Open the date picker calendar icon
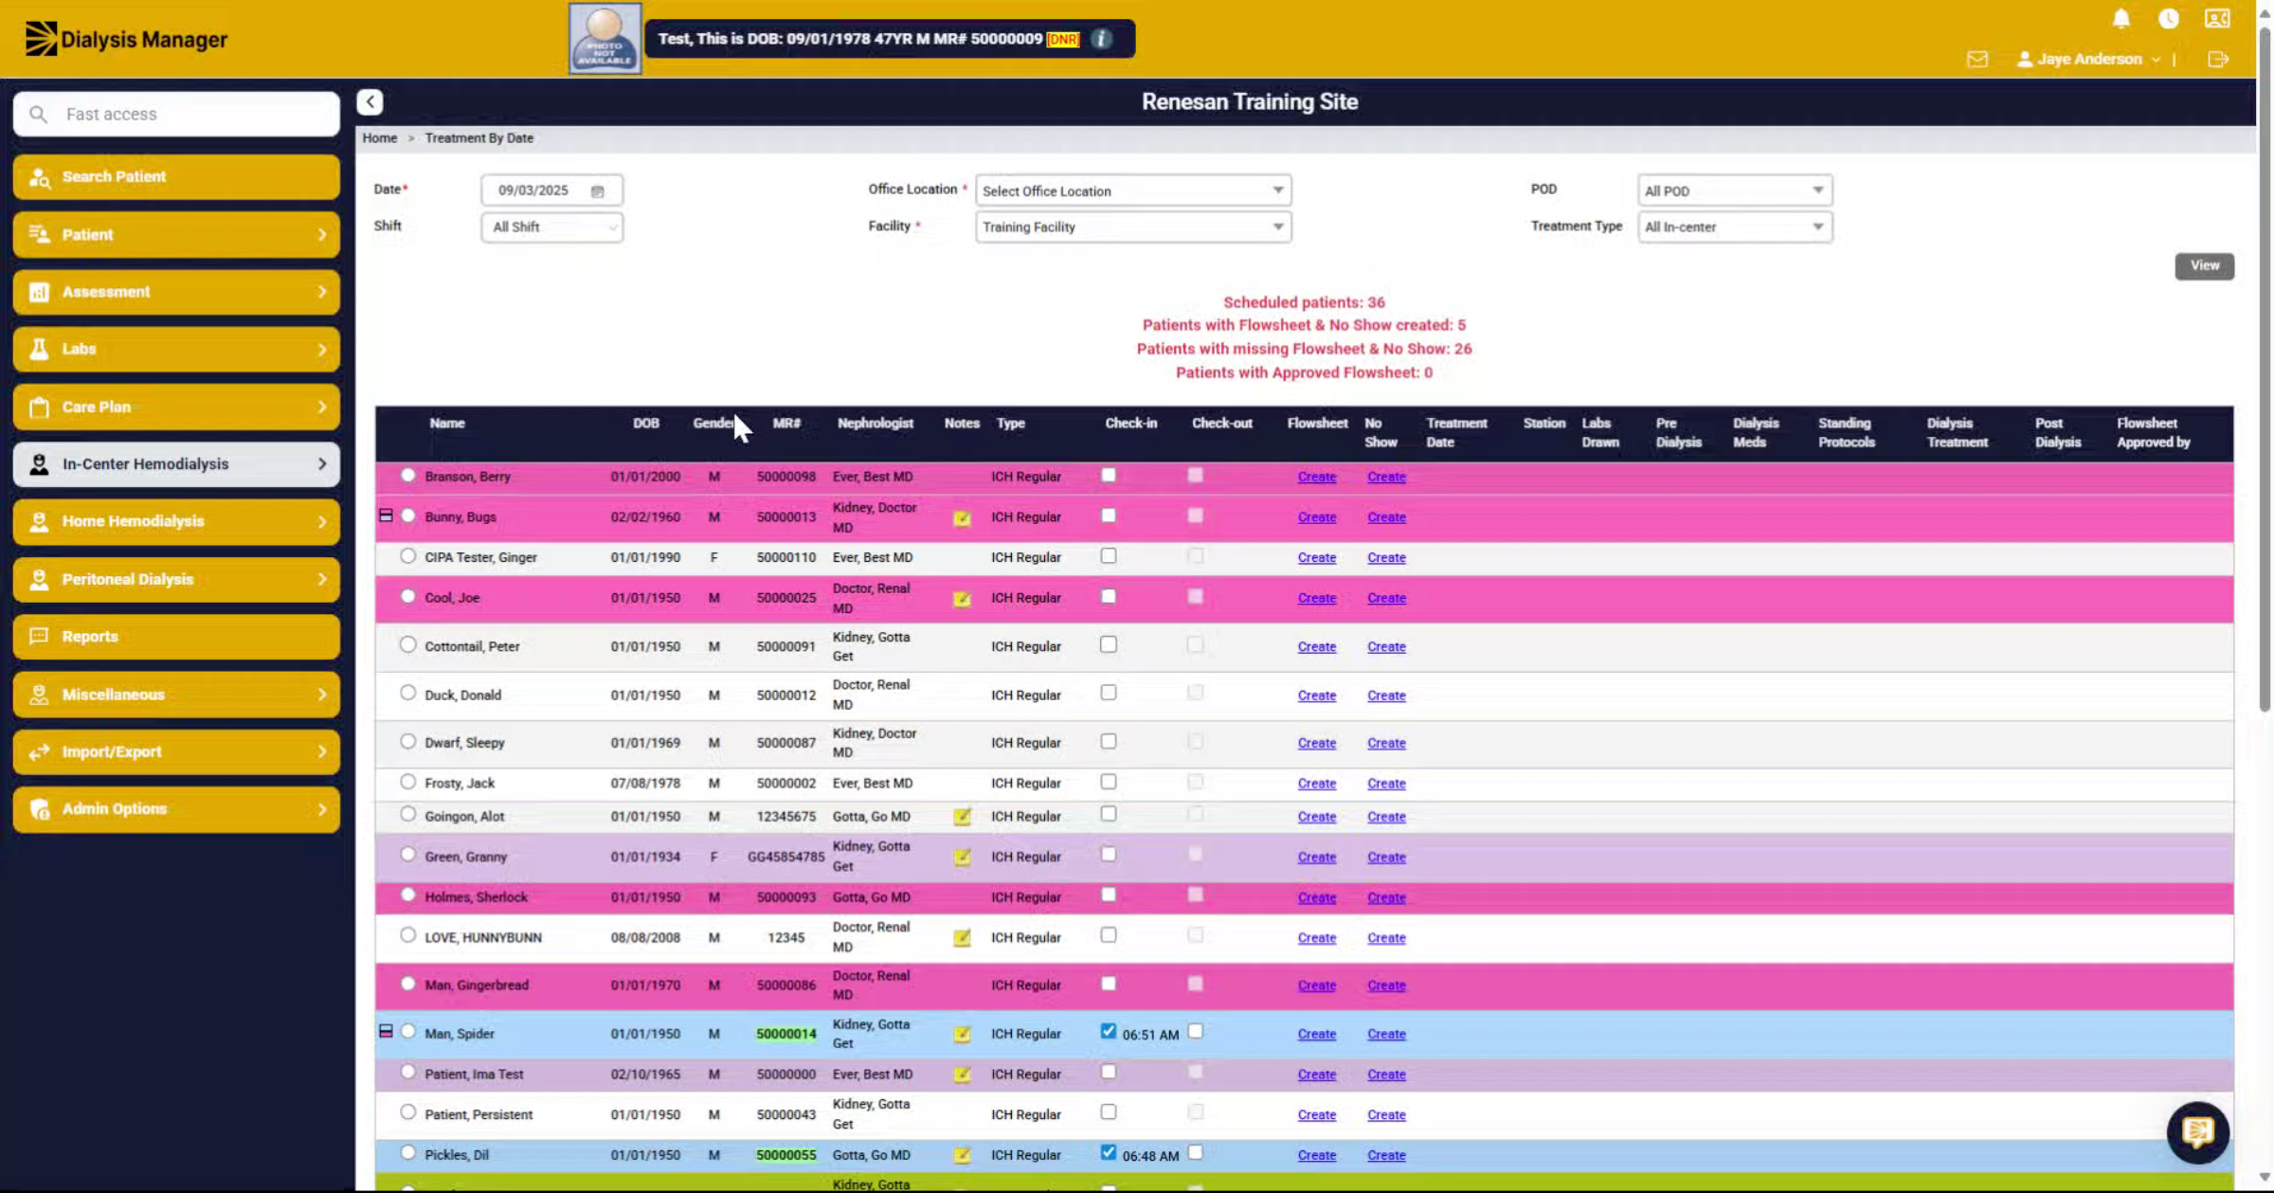Image resolution: width=2274 pixels, height=1193 pixels. pyautogui.click(x=597, y=190)
